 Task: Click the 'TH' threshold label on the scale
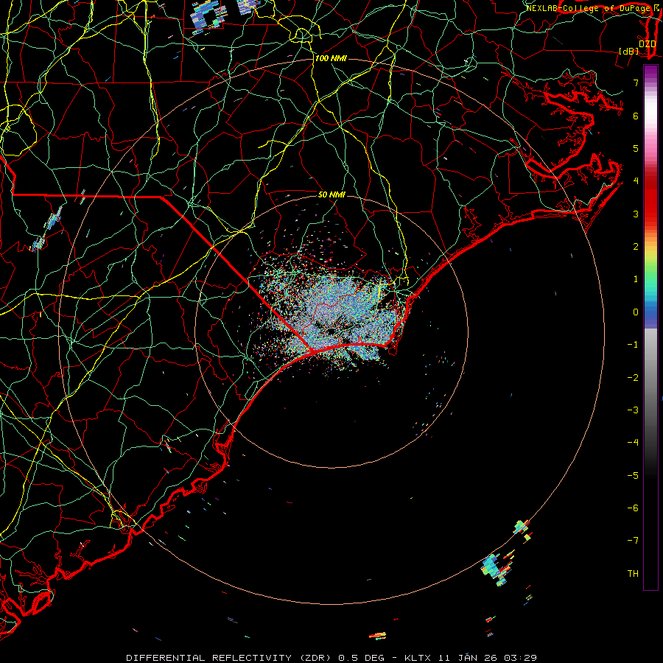633,573
